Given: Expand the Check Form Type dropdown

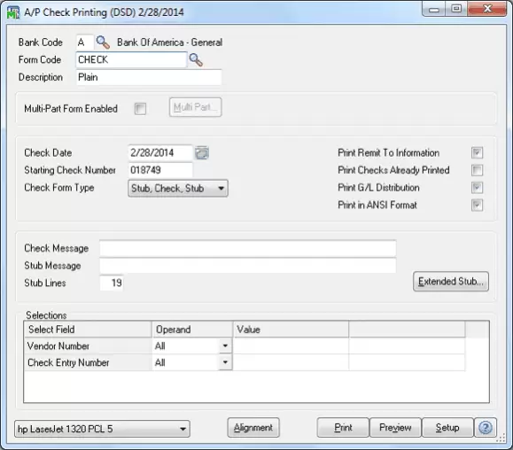Looking at the screenshot, I should tap(178, 189).
